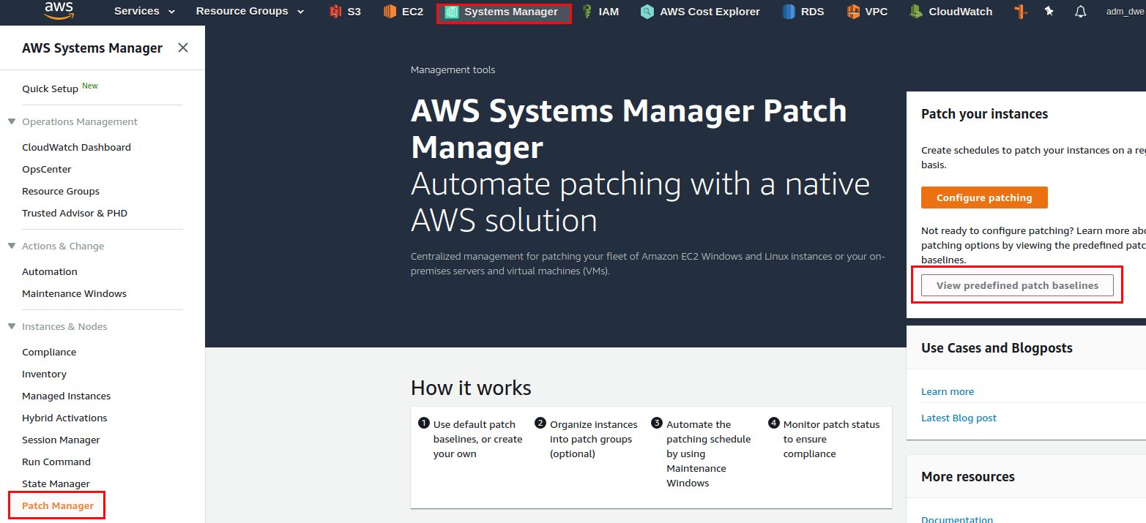The width and height of the screenshot is (1146, 523).
Task: Click the "How it works" heading
Action: [471, 387]
